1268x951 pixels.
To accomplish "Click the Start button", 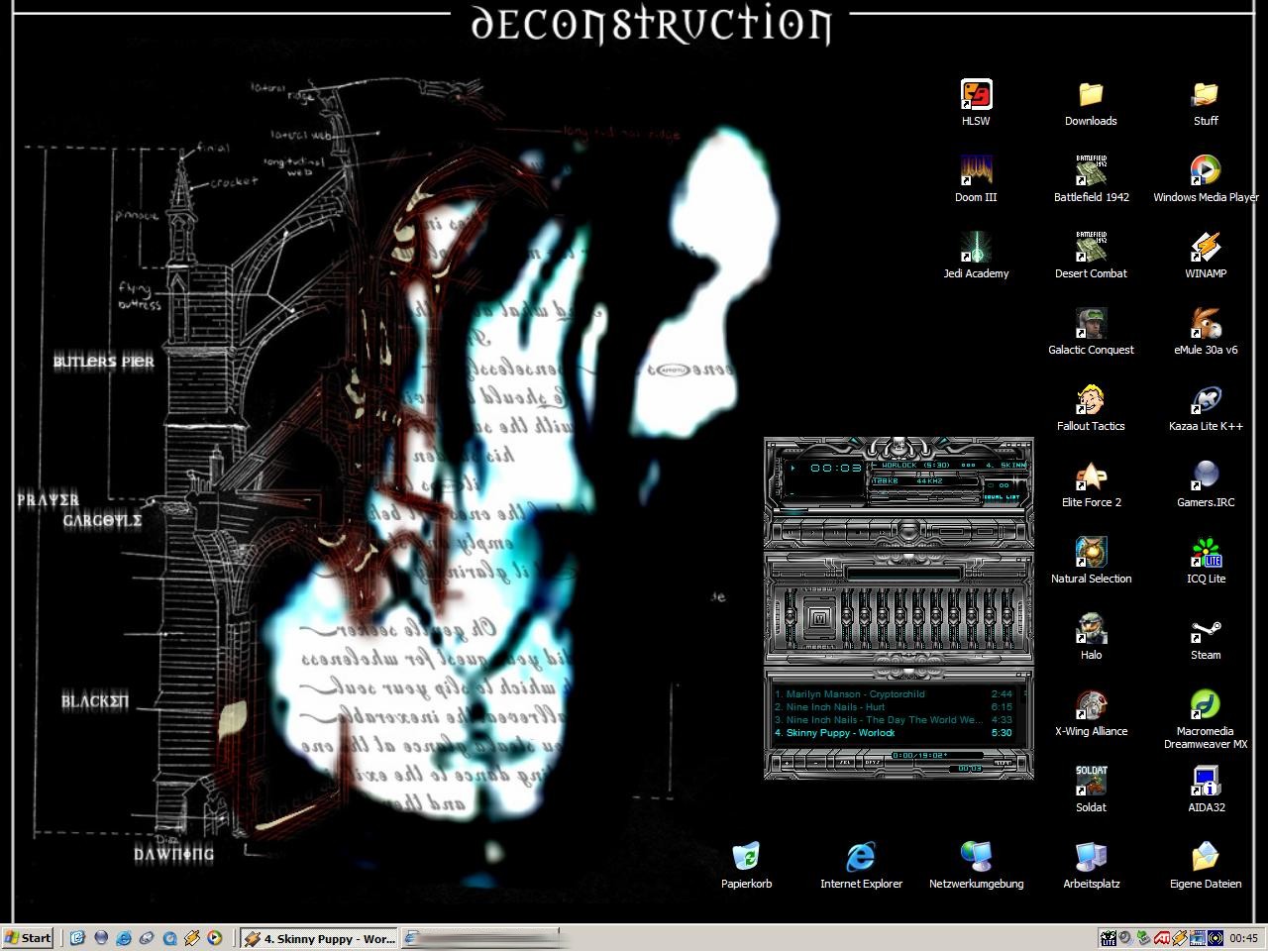I will coord(28,938).
